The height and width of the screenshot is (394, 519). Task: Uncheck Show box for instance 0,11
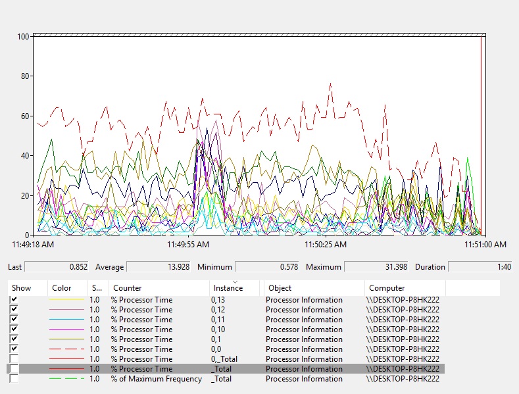click(14, 319)
